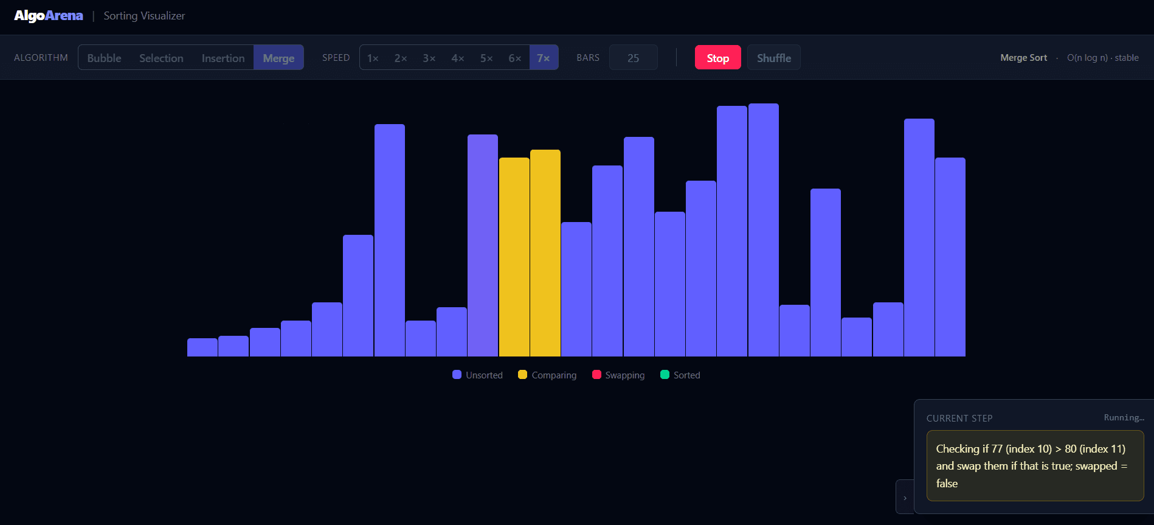Click the 'Running...' status text

(x=1124, y=417)
